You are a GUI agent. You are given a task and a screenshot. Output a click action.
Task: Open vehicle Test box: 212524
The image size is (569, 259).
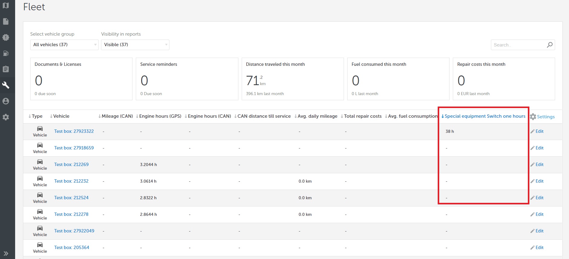point(71,198)
